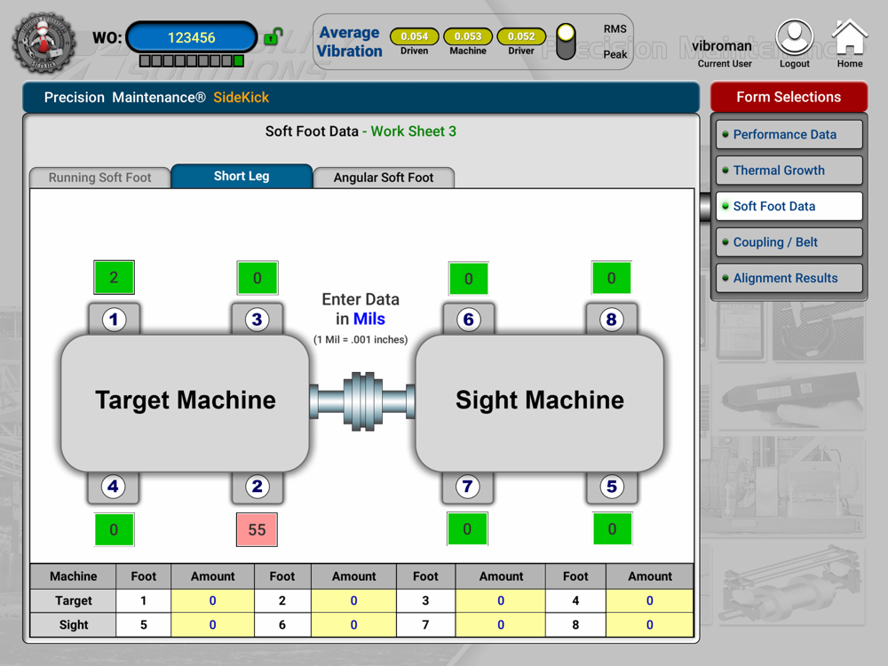Viewport: 888px width, 666px height.
Task: Click the green unlock padlock icon
Action: click(273, 36)
